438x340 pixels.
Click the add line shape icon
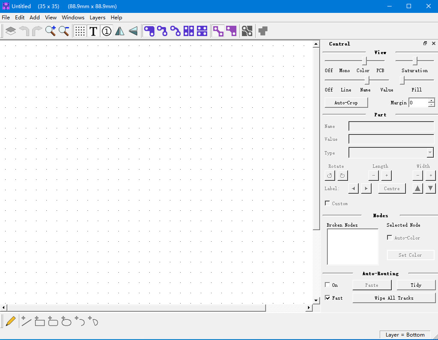tap(26, 321)
